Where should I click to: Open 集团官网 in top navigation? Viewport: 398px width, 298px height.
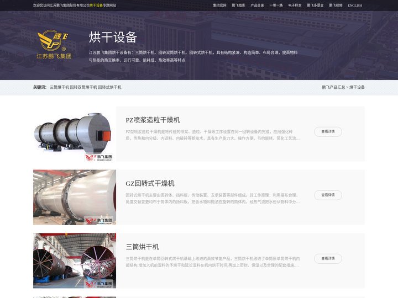pos(219,6)
